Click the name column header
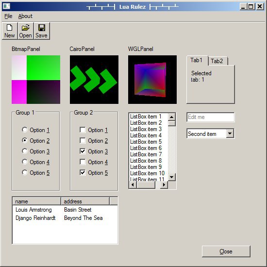This screenshot has width=267, height=267. point(36,201)
